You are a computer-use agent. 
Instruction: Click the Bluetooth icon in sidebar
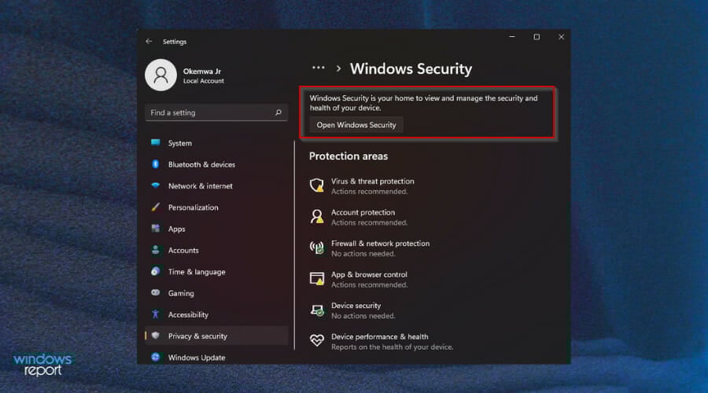click(155, 164)
